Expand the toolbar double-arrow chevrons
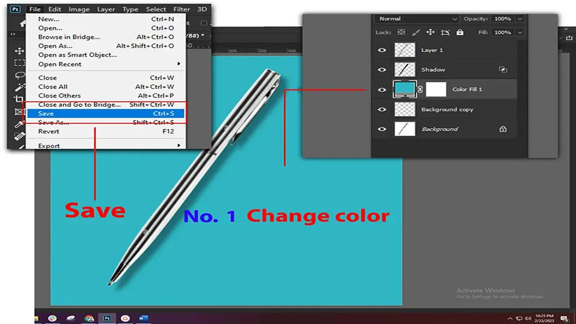 pyautogui.click(x=13, y=34)
